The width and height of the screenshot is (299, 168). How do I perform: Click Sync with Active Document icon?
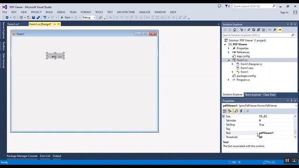249,30
